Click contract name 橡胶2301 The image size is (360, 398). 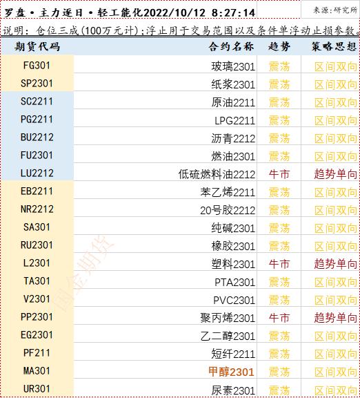click(233, 246)
